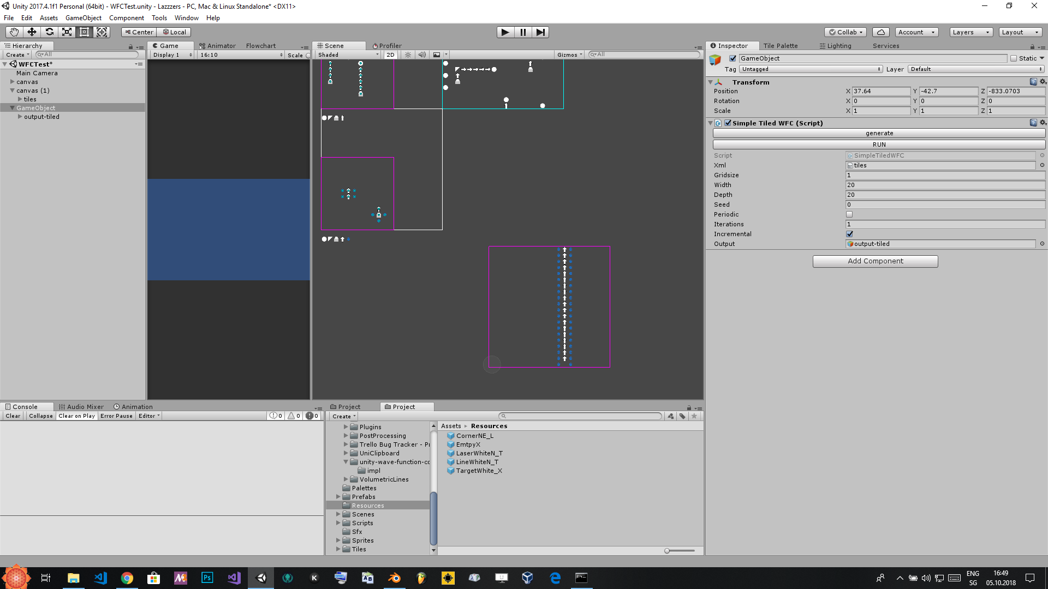This screenshot has width=1048, height=589.
Task: Switch to the Tile Palette tab
Action: click(x=780, y=46)
